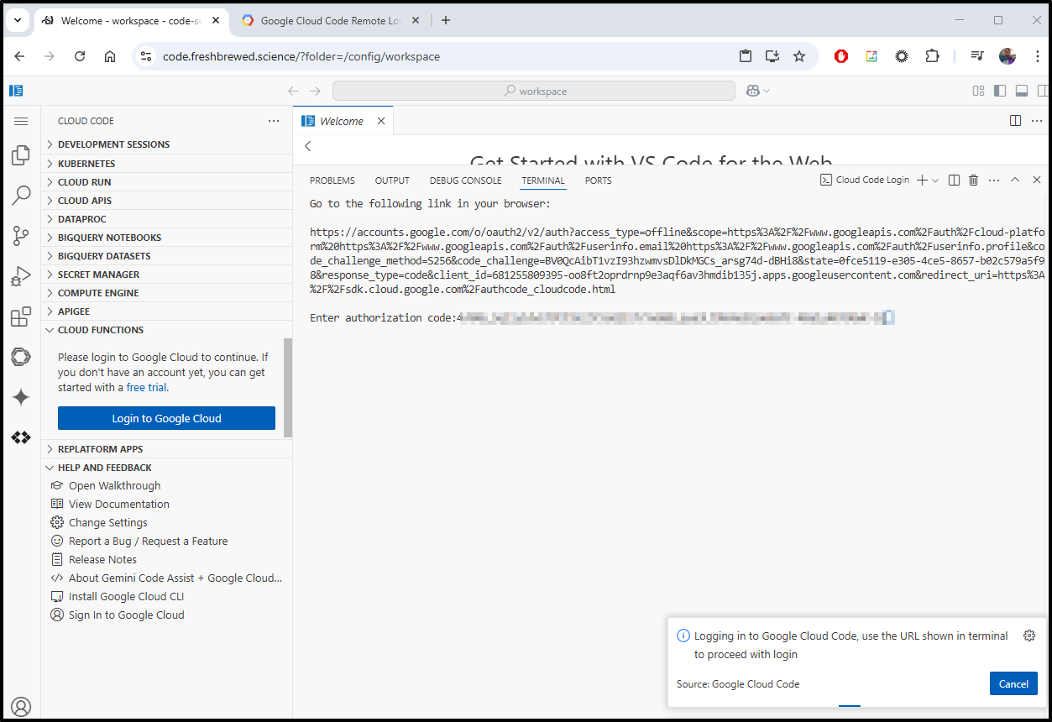
Task: Close the terminal panel with X
Action: [x=1037, y=180]
